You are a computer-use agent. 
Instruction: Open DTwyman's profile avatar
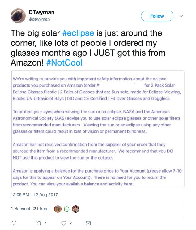18,16
